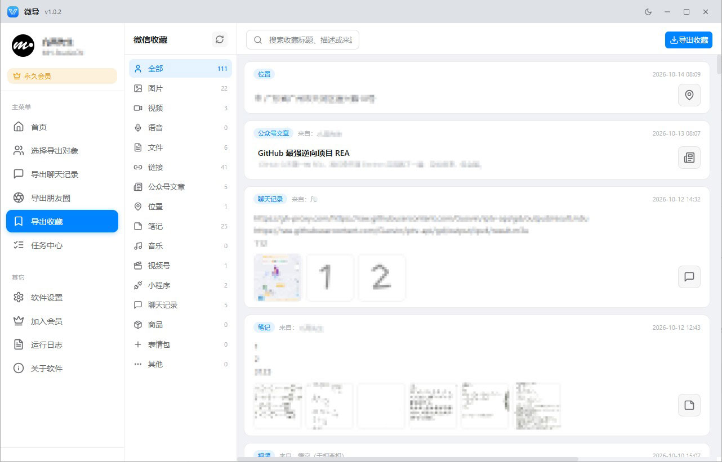Image resolution: width=722 pixels, height=462 pixels.
Task: Click title GitHub 最强逆向项目 REA
Action: pos(304,153)
